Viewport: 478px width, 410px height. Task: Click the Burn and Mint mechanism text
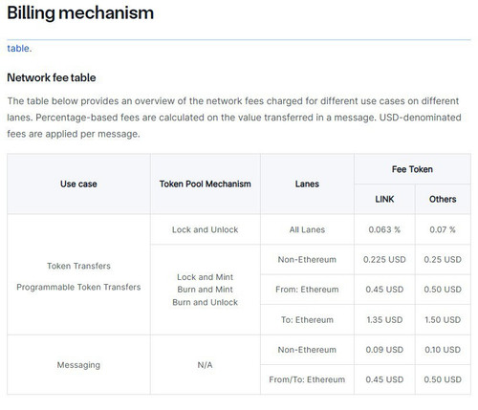(x=206, y=290)
